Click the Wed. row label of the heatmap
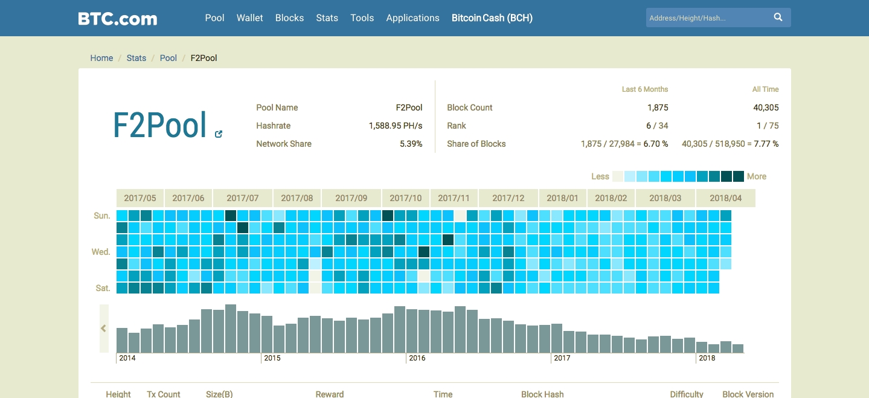869x398 pixels. (x=101, y=252)
